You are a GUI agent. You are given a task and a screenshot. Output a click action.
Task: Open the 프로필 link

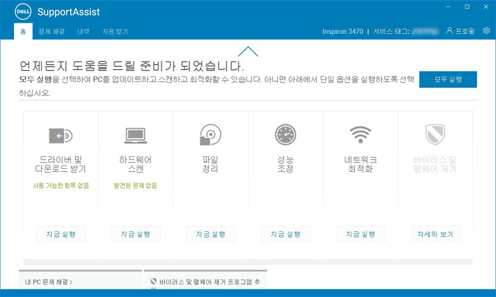pyautogui.click(x=465, y=31)
